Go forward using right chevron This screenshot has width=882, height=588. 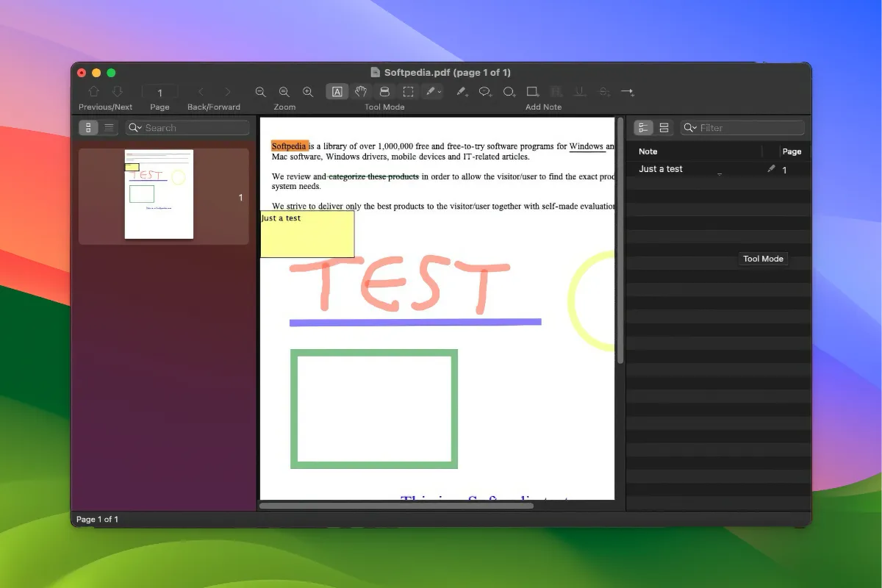227,92
